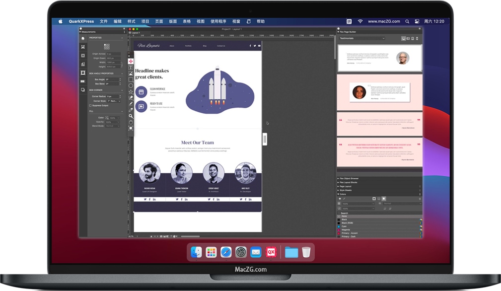This screenshot has width=501, height=291.
Task: Switch to mobile phone preview in Flex Page Builder
Action: pos(417,38)
